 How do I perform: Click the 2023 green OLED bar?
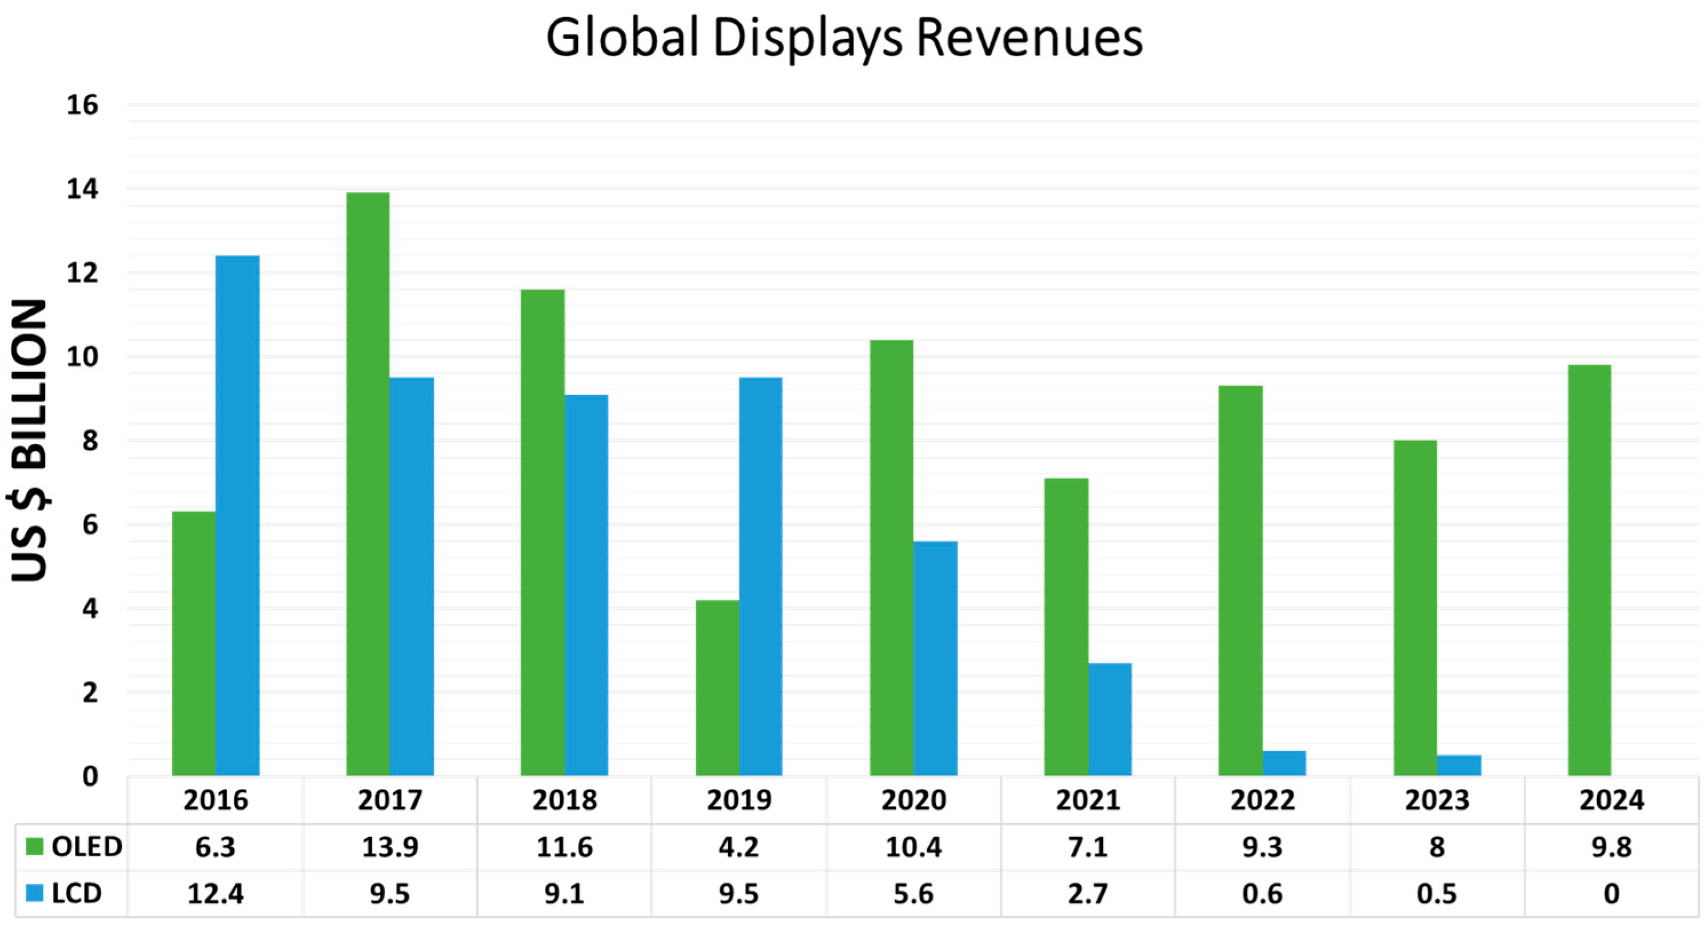[1415, 608]
